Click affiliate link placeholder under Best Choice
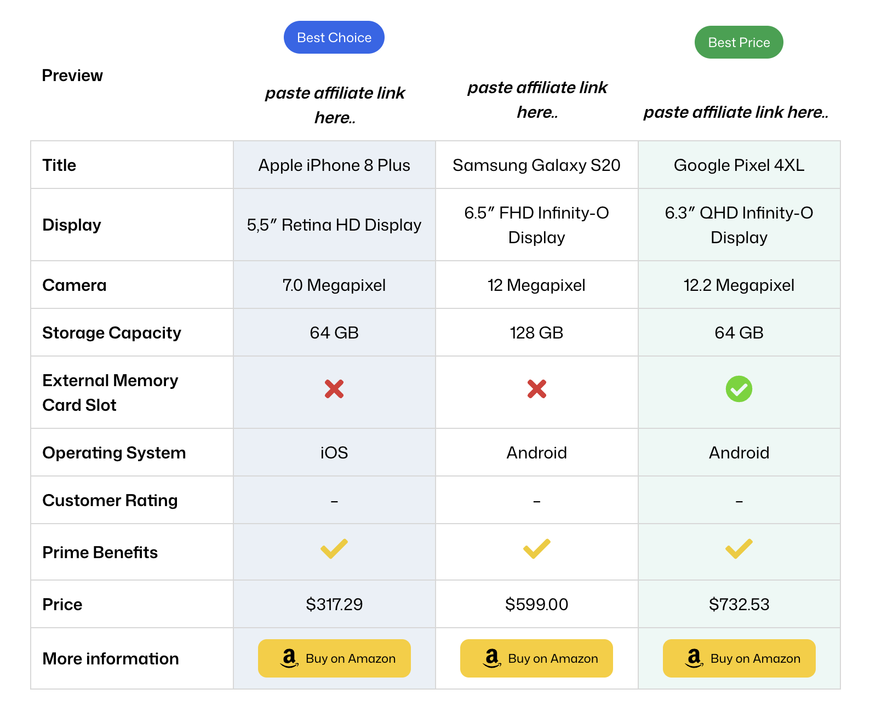The width and height of the screenshot is (870, 723). click(x=335, y=105)
